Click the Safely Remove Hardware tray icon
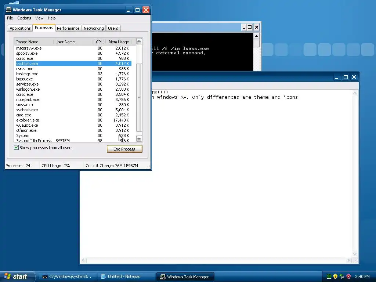376x282 pixels. tap(342, 276)
